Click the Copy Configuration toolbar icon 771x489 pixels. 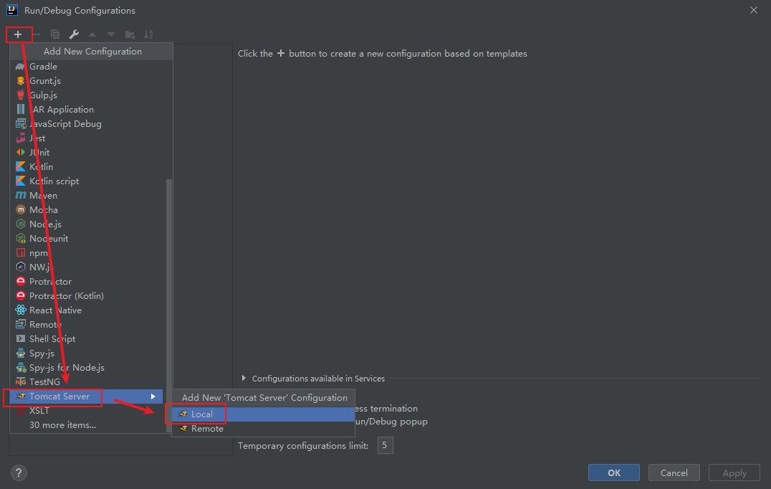point(55,34)
